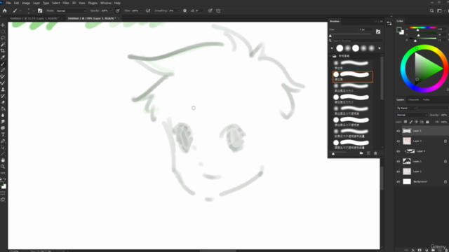Select the Eraser tool

point(3,102)
